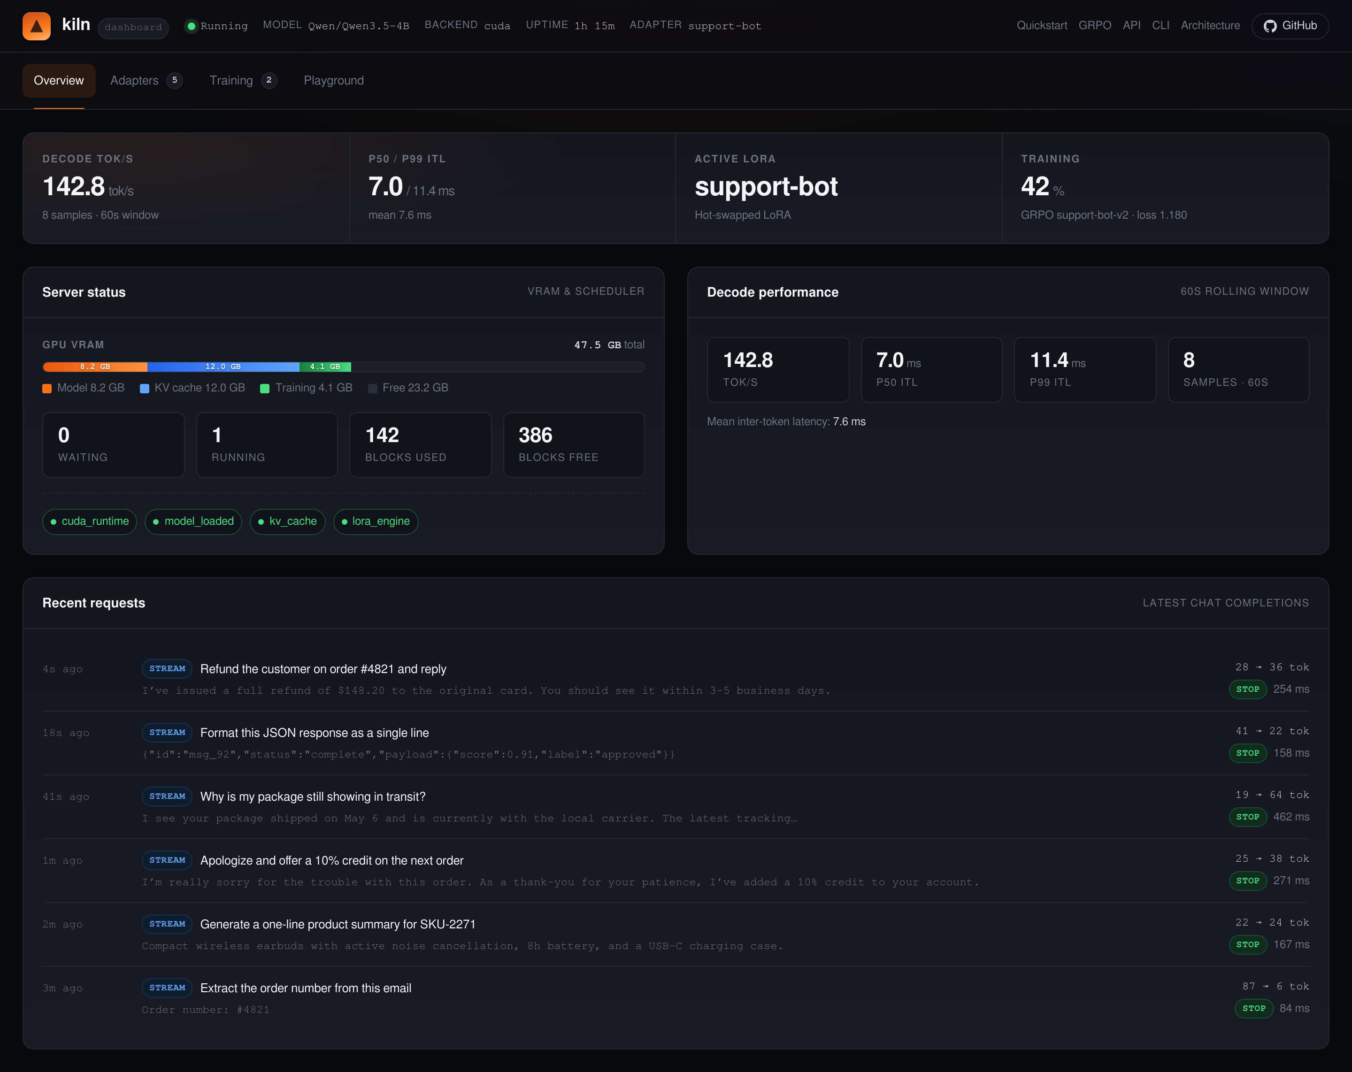
Task: Click the RUNNING scheduler stat box
Action: [x=267, y=445]
